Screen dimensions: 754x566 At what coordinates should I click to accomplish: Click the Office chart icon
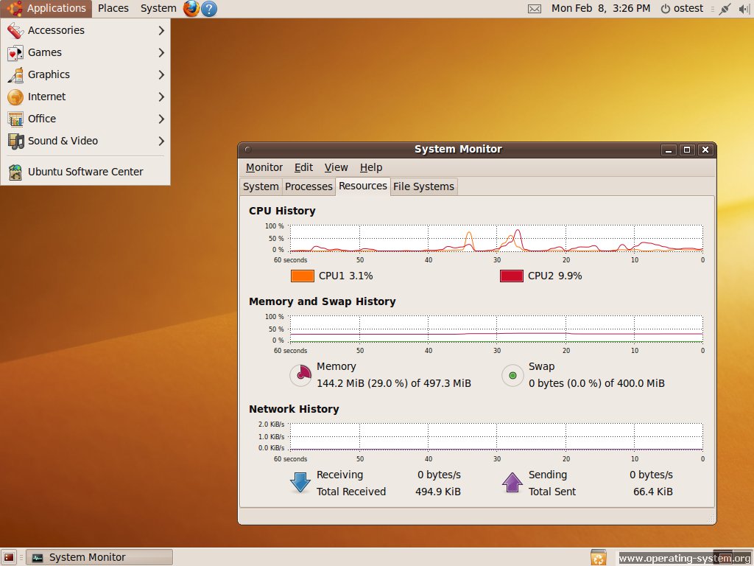(x=15, y=119)
